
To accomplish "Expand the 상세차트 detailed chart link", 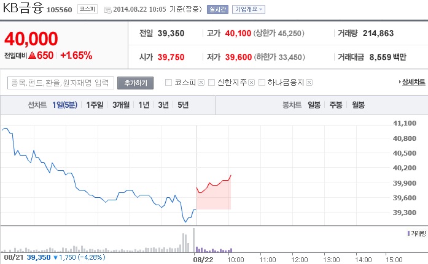I will [x=411, y=82].
